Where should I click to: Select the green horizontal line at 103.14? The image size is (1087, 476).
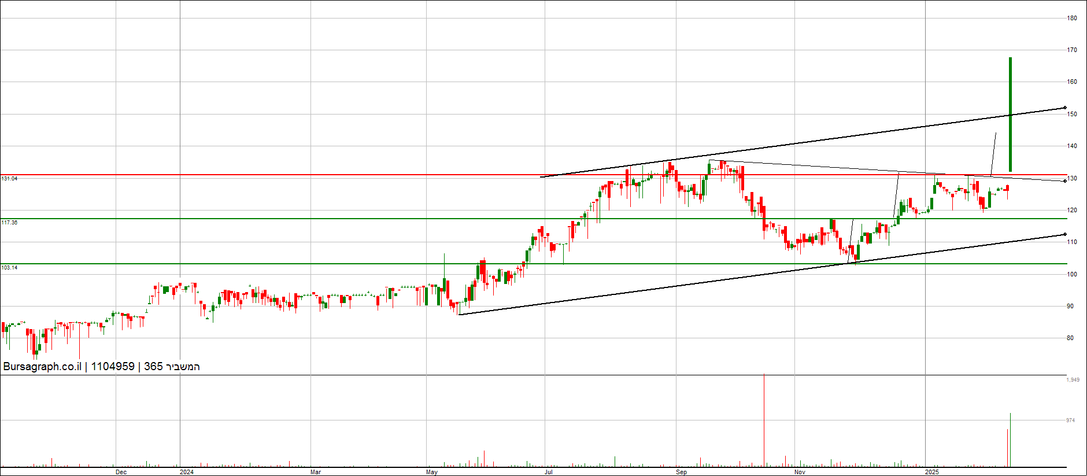coord(533,264)
